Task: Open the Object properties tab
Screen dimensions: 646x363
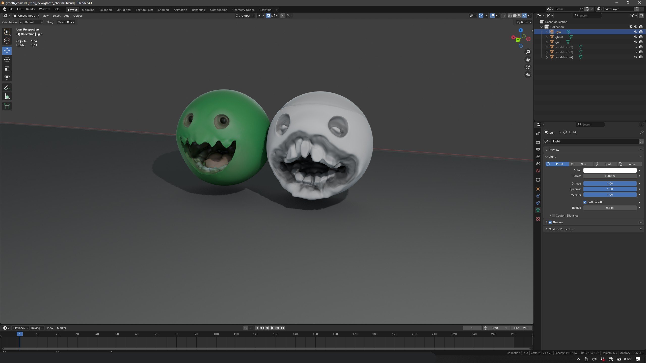Action: coord(538,189)
